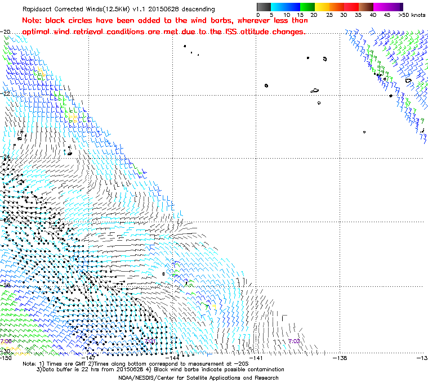The width and height of the screenshot is (428, 387).
Task: Click the -144 longitude axis label
Action: click(173, 358)
